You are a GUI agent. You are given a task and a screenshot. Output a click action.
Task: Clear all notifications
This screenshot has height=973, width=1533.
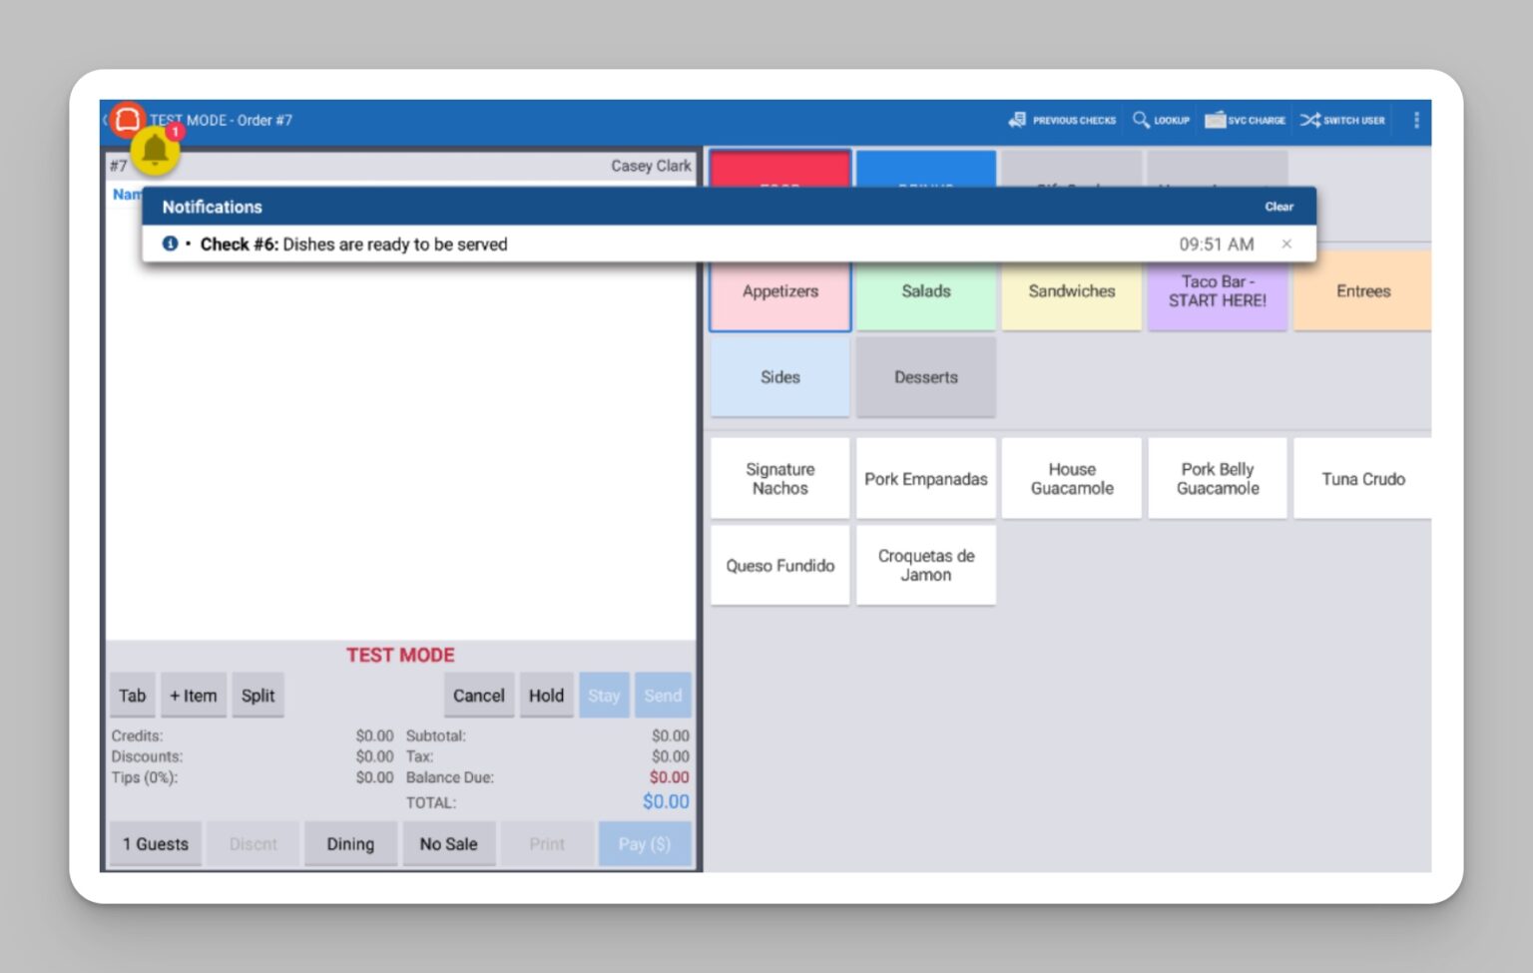pyautogui.click(x=1278, y=207)
